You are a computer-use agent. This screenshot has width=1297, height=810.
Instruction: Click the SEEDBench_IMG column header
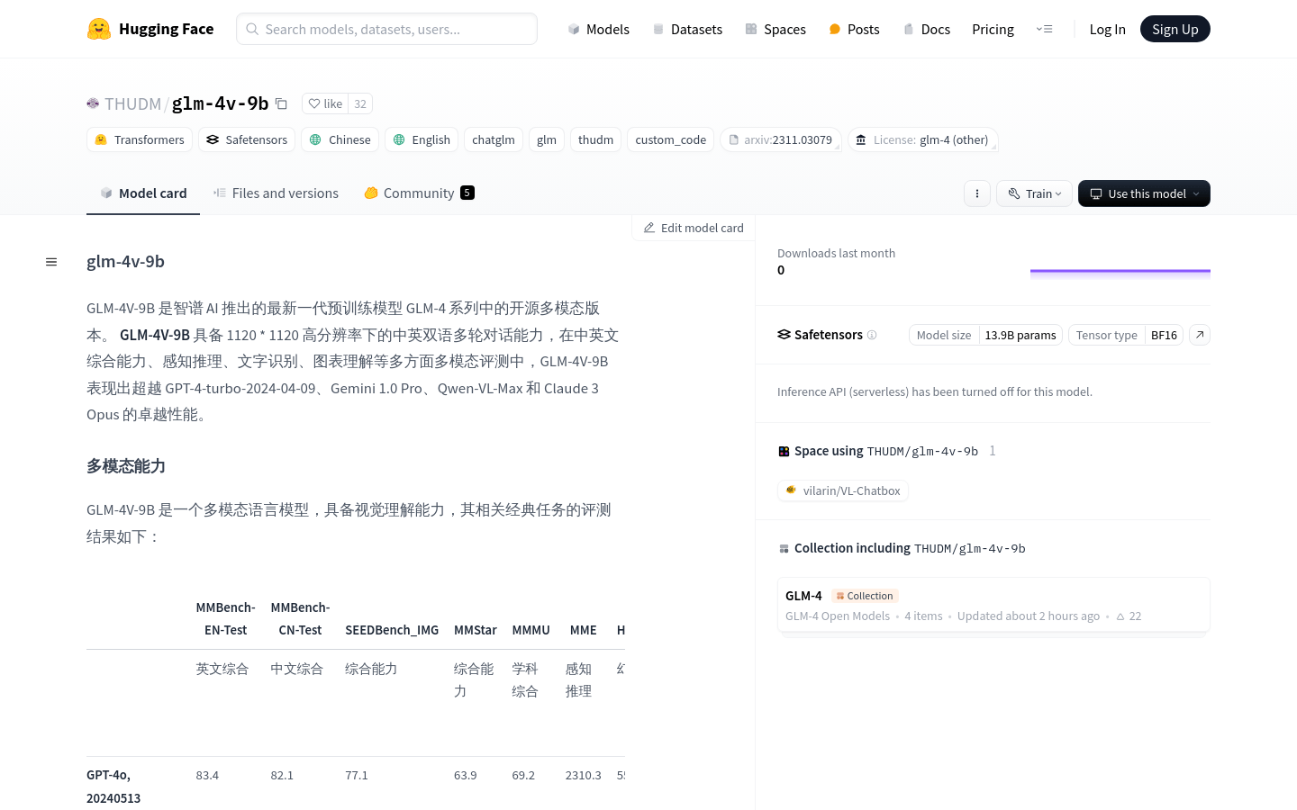click(392, 630)
